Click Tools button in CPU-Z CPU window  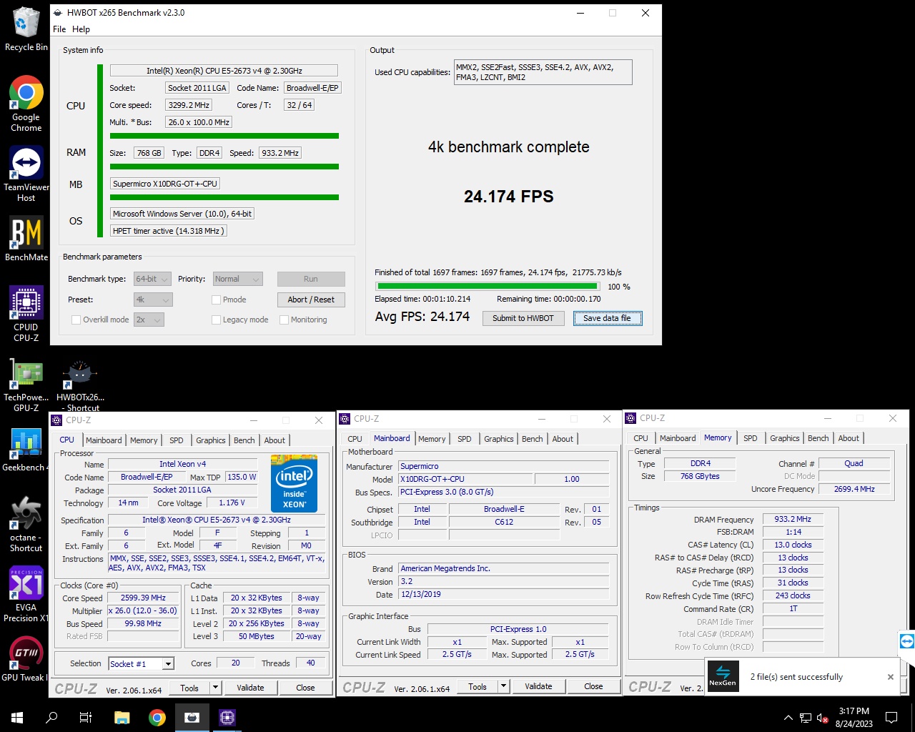pyautogui.click(x=189, y=688)
